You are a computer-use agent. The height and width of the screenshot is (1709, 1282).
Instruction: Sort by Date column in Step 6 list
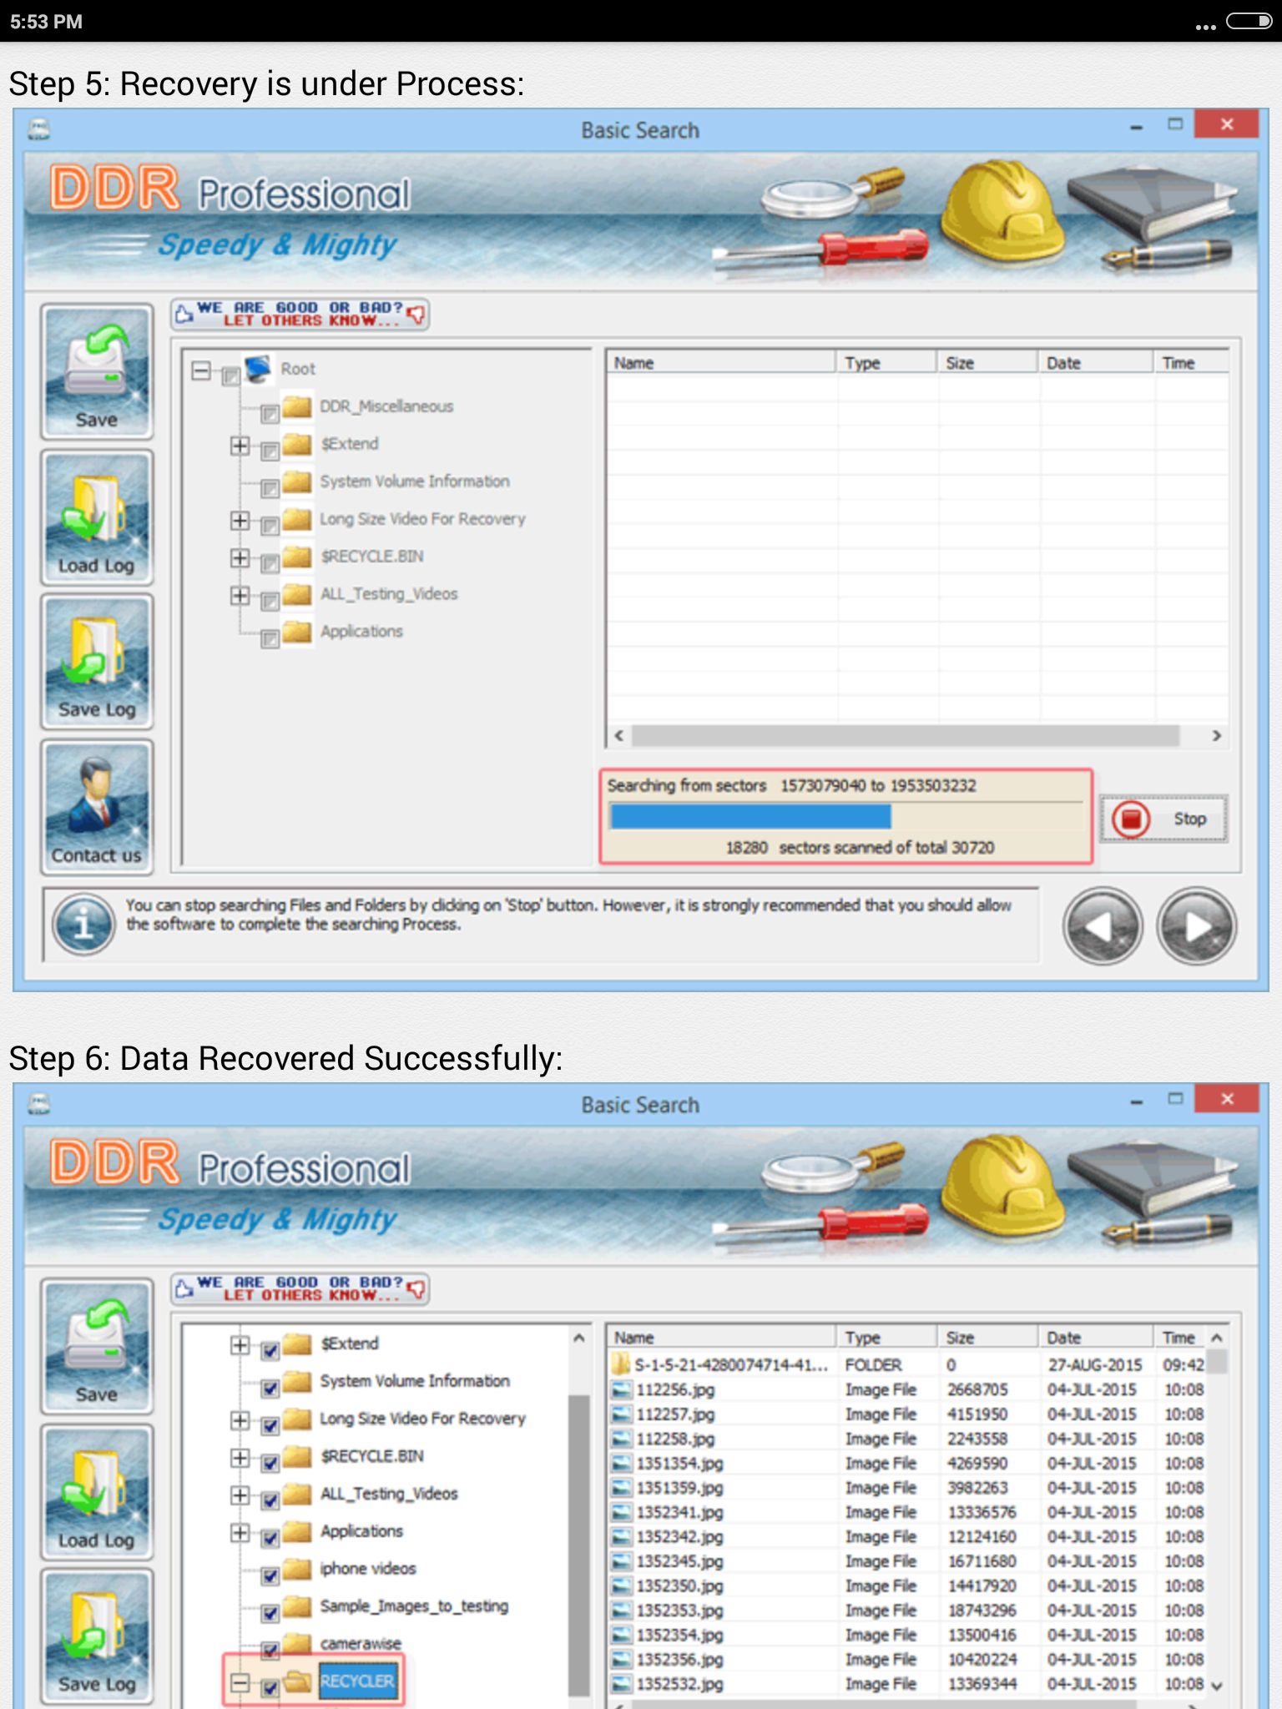(x=1097, y=1337)
